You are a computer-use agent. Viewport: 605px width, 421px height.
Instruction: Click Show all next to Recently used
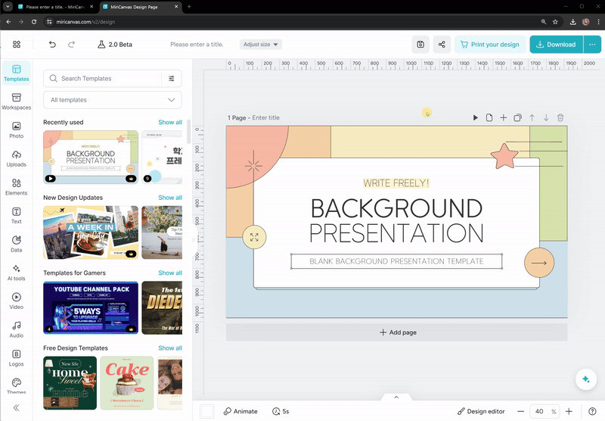(x=169, y=122)
